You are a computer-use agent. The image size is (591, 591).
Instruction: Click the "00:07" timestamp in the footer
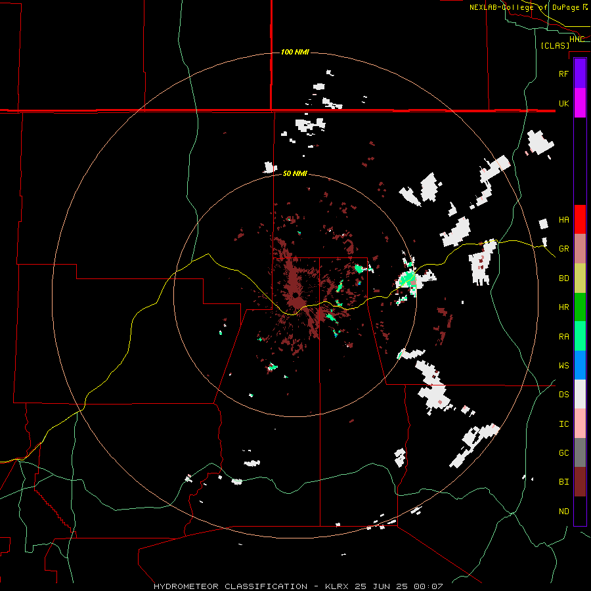point(428,586)
